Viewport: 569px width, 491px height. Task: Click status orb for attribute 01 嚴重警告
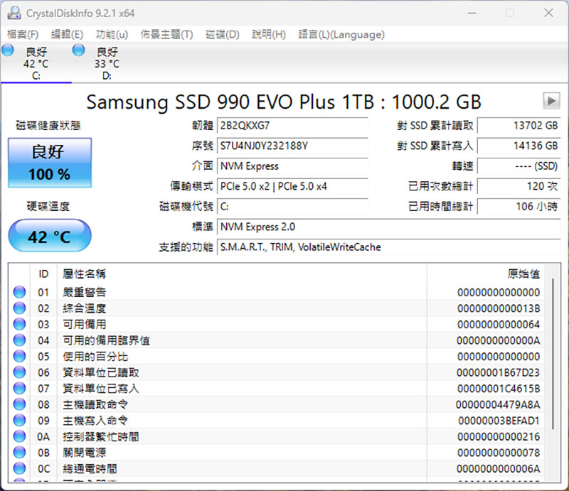click(x=19, y=292)
